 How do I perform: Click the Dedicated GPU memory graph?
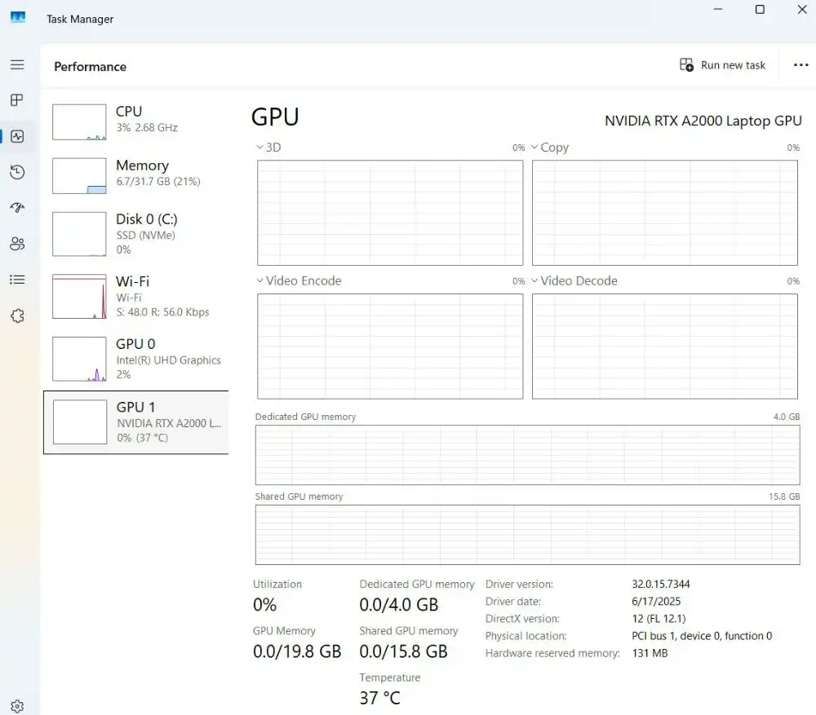[x=527, y=455]
